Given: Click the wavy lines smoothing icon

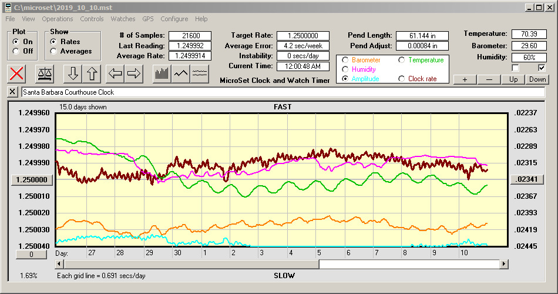Looking at the screenshot, I should pyautogui.click(x=200, y=73).
